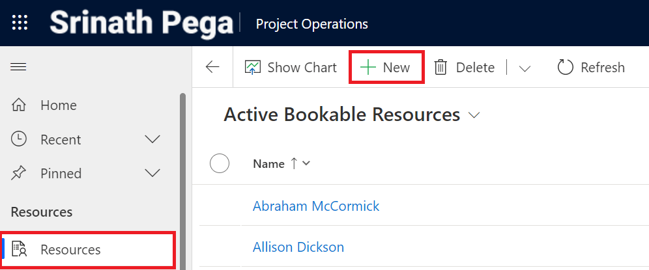Click the Delete trash can icon
This screenshot has width=649, height=270.
click(x=440, y=68)
